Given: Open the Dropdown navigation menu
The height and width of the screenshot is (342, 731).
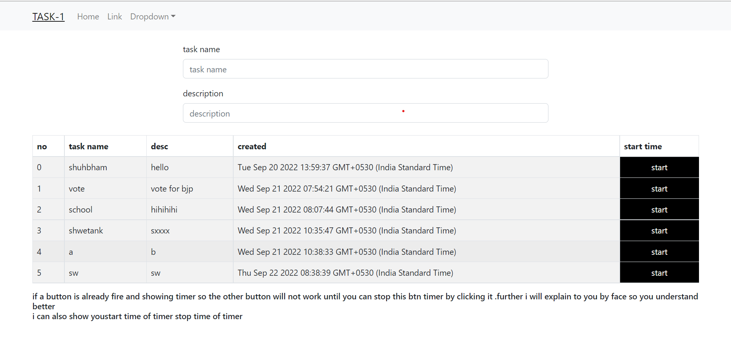Looking at the screenshot, I should (149, 16).
